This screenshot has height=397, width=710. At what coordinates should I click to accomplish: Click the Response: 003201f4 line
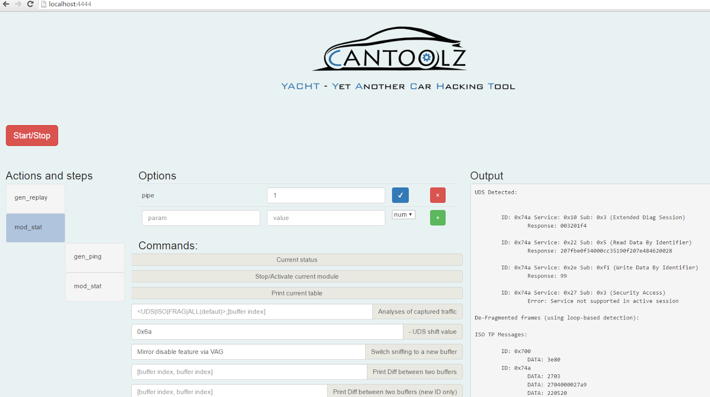[557, 226]
